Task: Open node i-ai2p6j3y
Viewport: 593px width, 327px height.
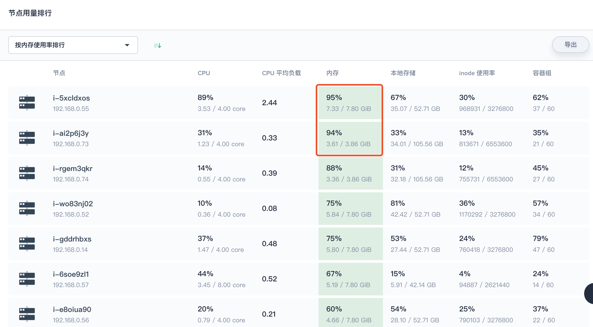Action: (x=71, y=133)
